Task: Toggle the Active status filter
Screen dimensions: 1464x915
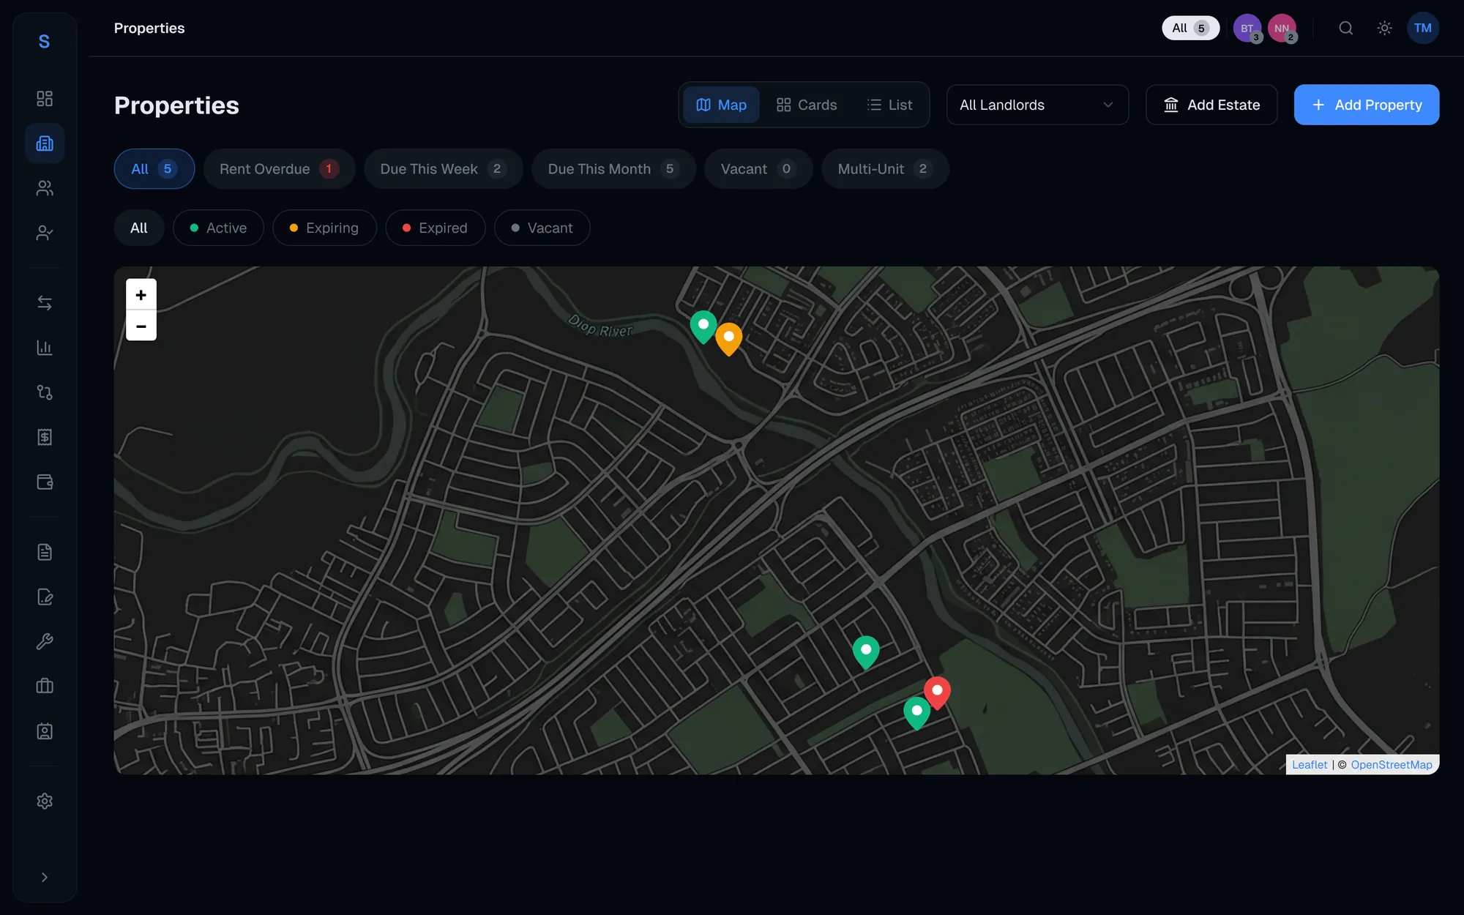Action: (218, 228)
